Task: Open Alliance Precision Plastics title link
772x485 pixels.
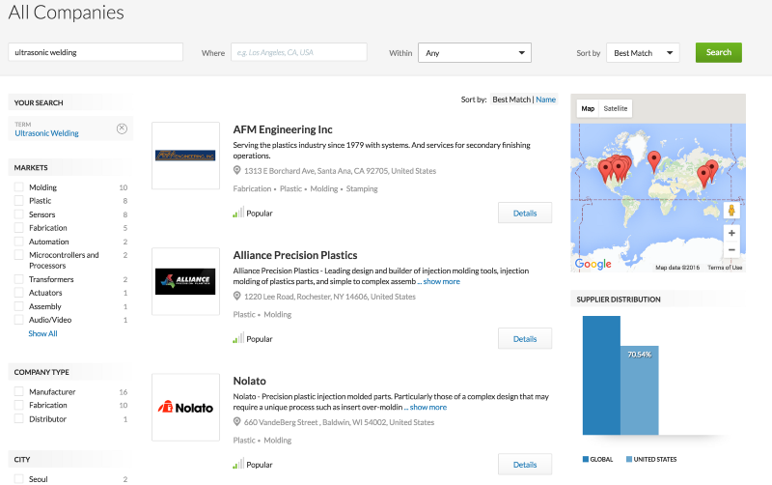Action: [x=295, y=255]
